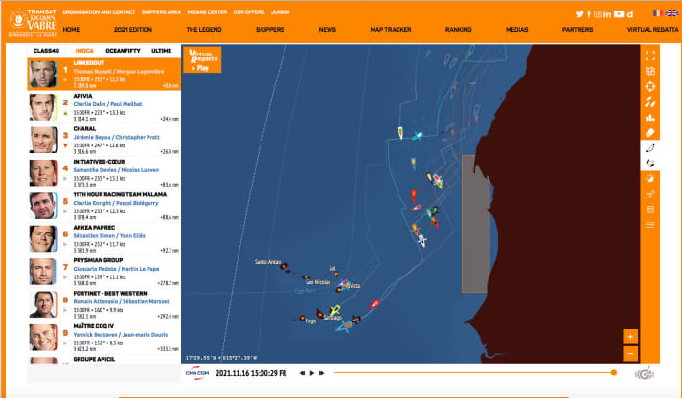Click the timeline slider handle
The height and width of the screenshot is (398, 682).
(614, 372)
